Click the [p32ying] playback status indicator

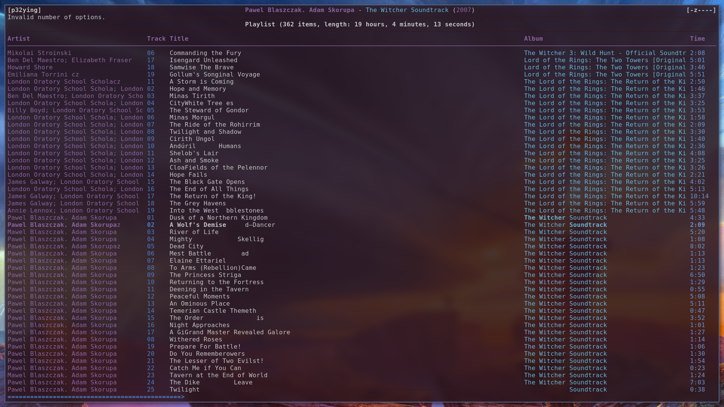pyautogui.click(x=24, y=10)
